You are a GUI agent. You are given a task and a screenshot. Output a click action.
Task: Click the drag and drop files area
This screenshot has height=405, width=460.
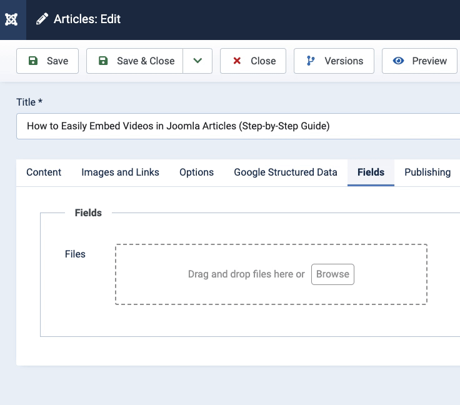coord(271,274)
